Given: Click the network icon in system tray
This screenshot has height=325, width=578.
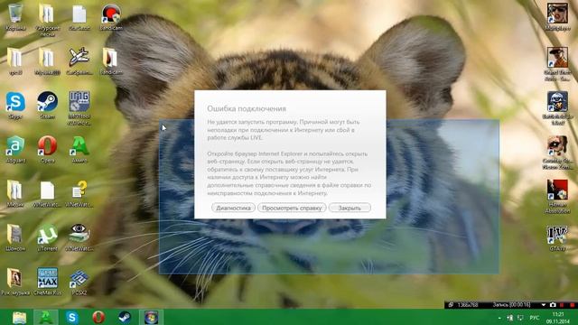Looking at the screenshot, I should pos(521,318).
